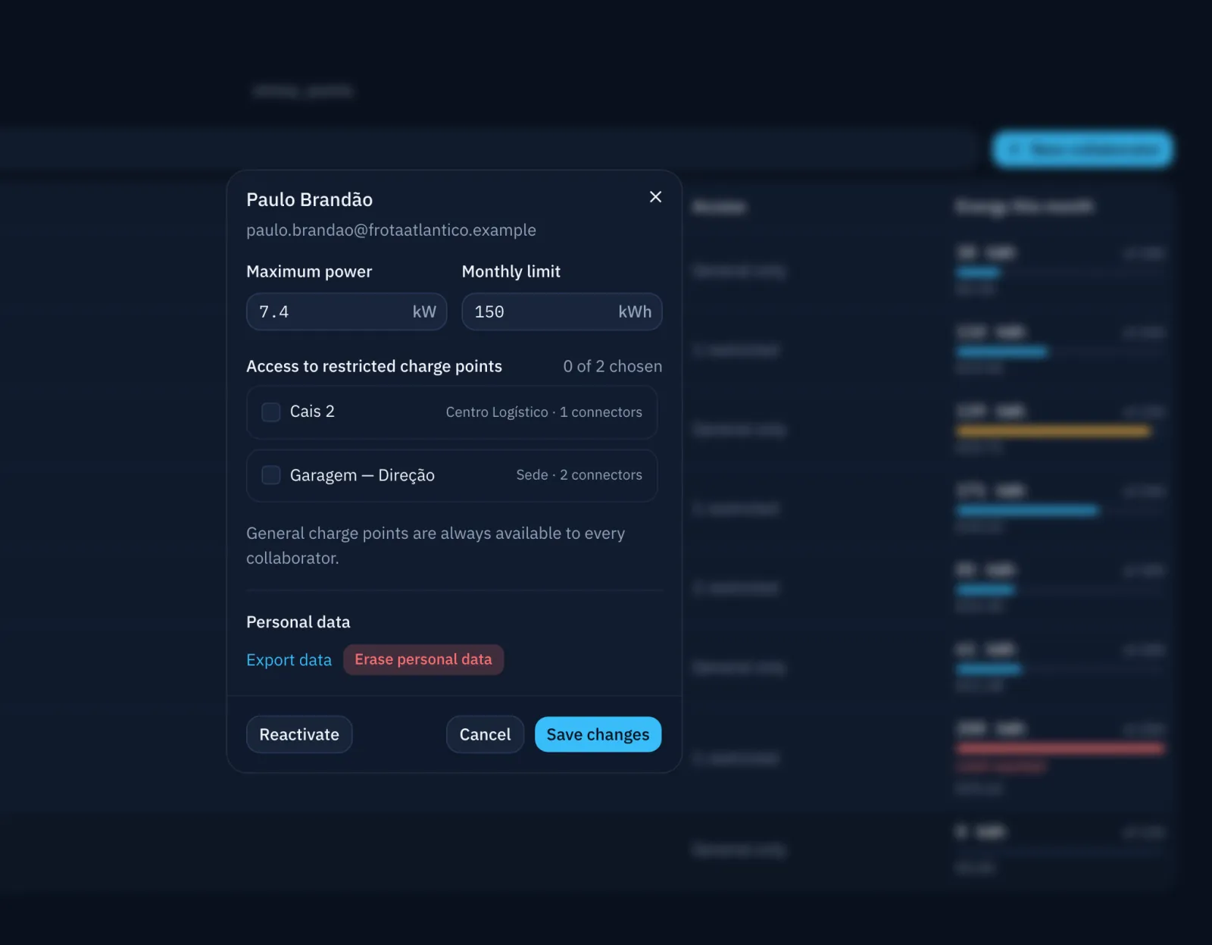Screen dimensions: 1212x945
Task: Save changes to collaborator
Action: tap(598, 734)
